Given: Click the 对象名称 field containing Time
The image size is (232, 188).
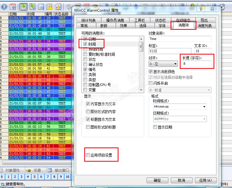Looking at the screenshot, I should pyautogui.click(x=180, y=39).
